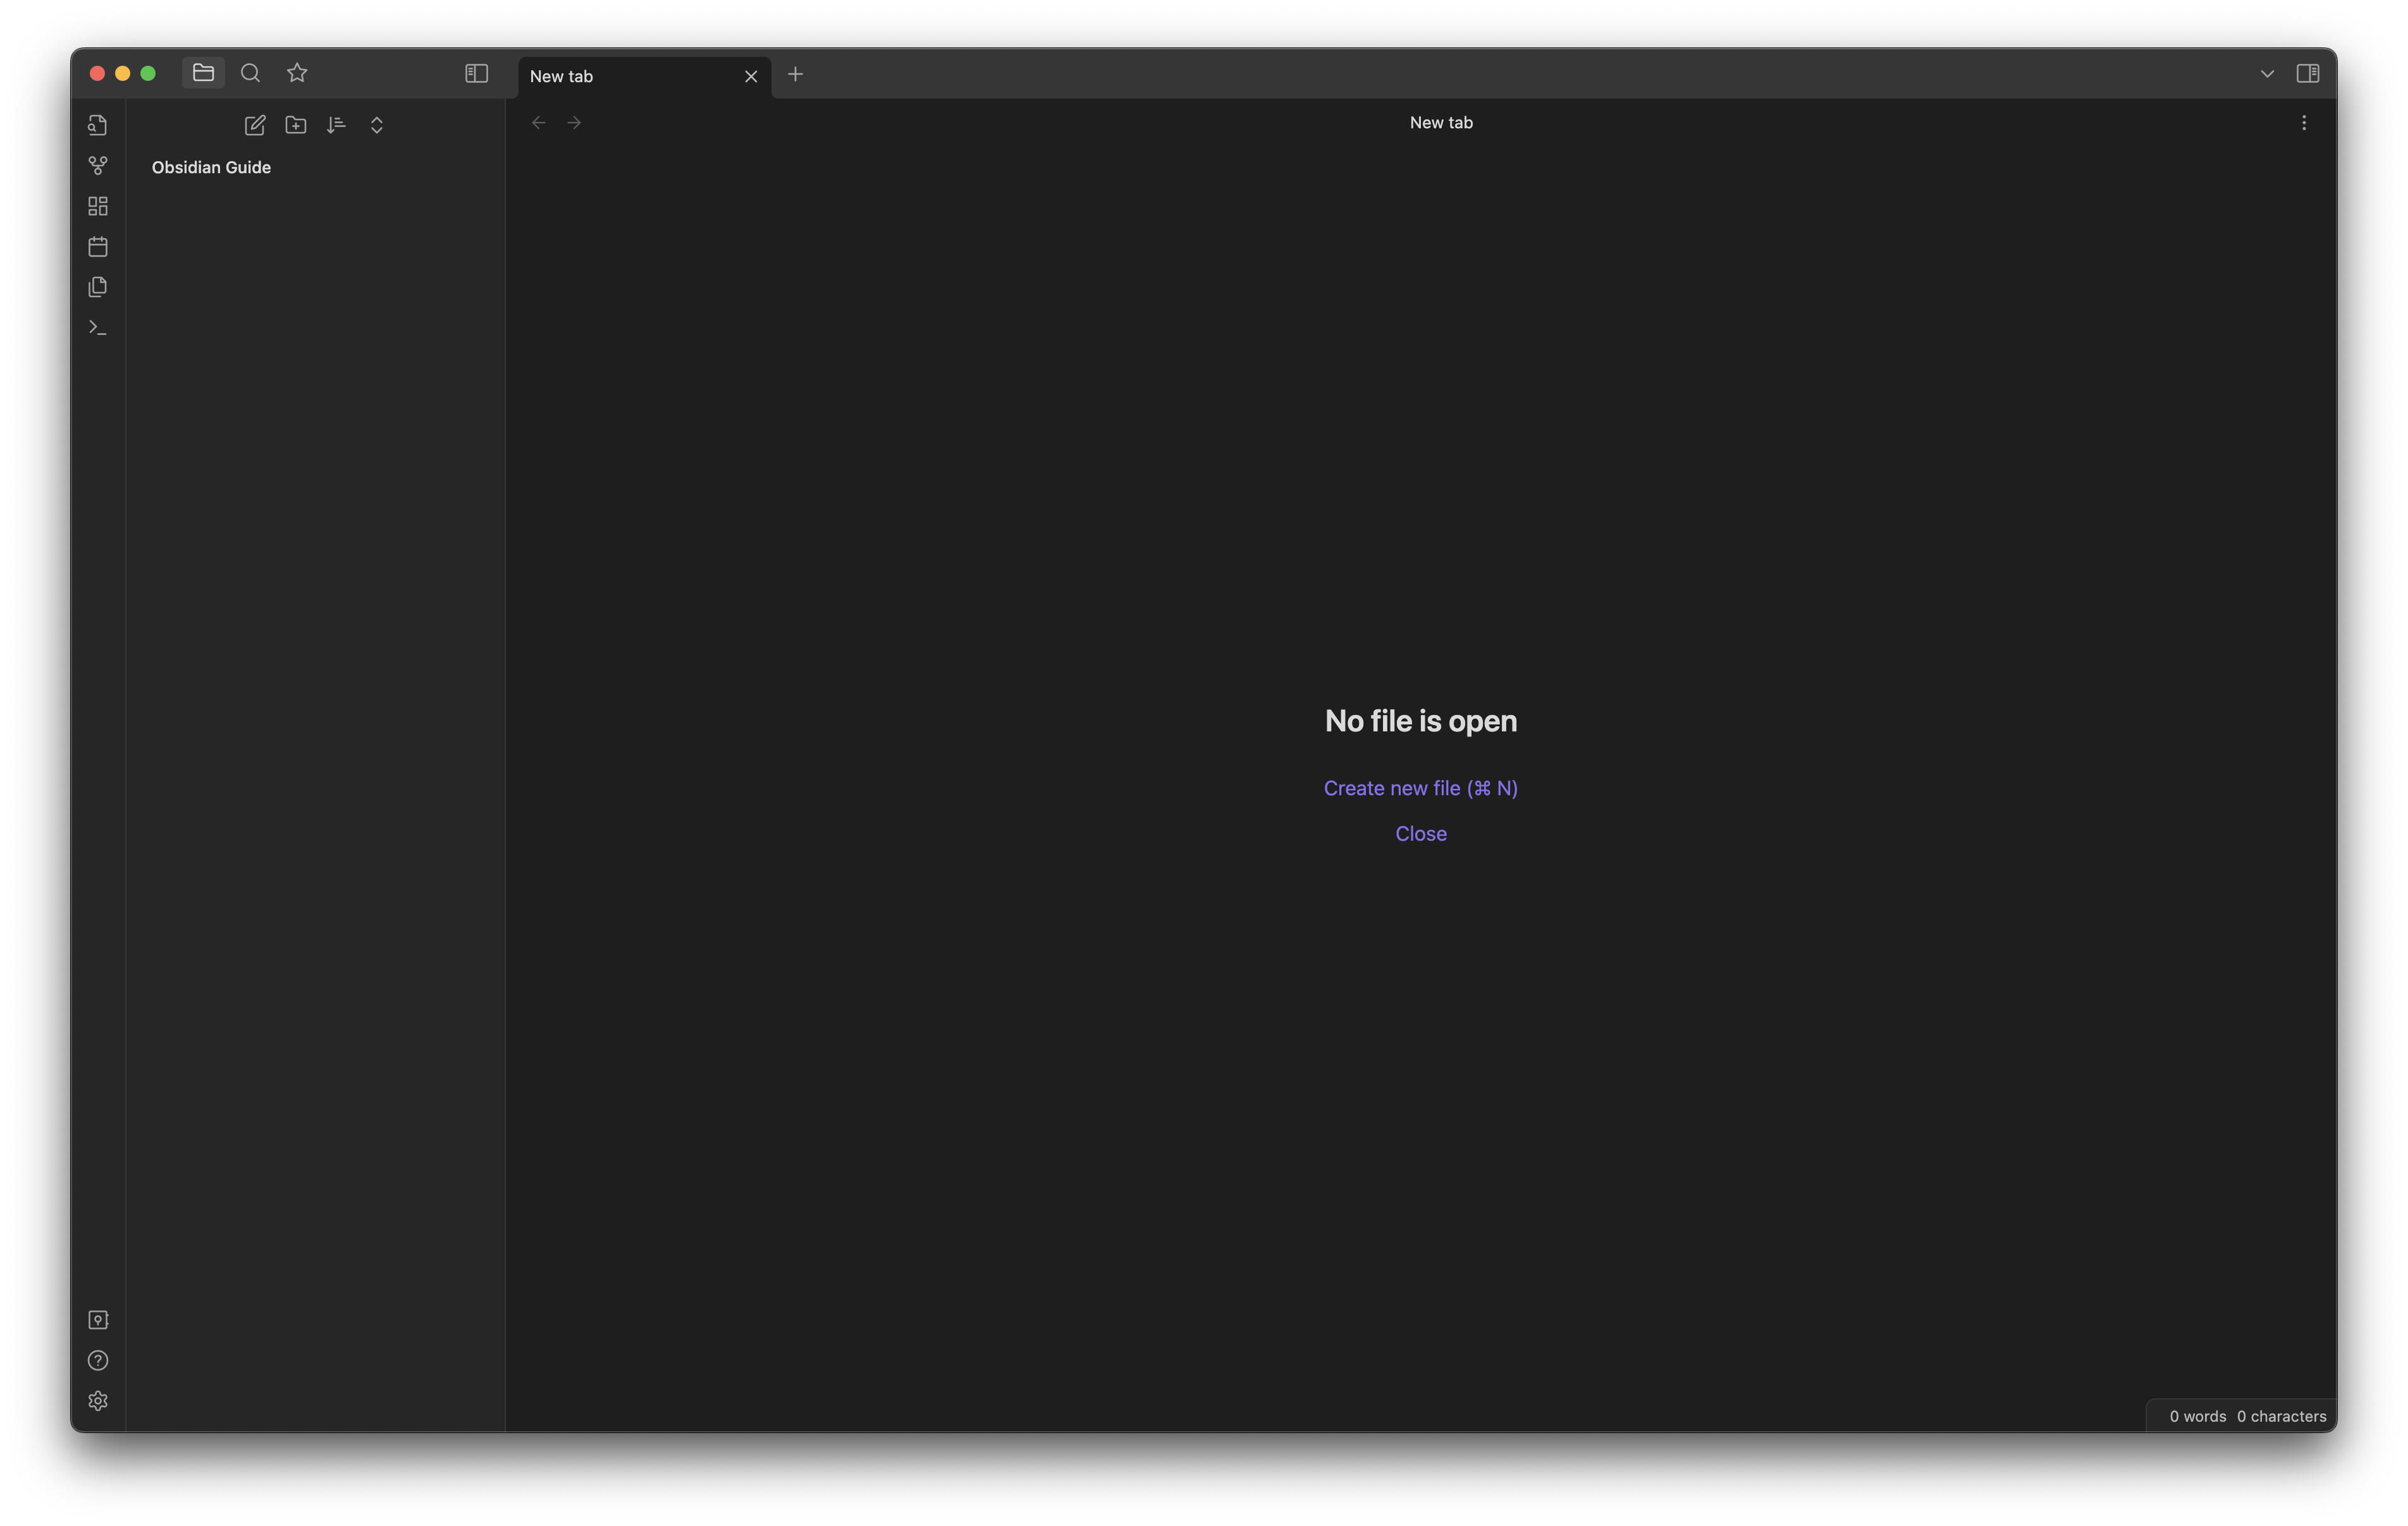The height and width of the screenshot is (1526, 2408).
Task: Click the insert template ribbon icon
Action: coord(98,287)
